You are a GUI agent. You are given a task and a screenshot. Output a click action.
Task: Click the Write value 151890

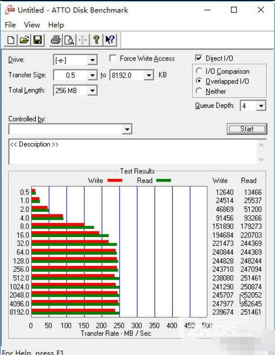223,226
